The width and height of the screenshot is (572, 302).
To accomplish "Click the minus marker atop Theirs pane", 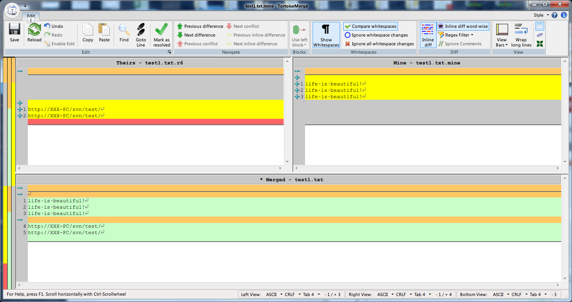I will (x=20, y=71).
